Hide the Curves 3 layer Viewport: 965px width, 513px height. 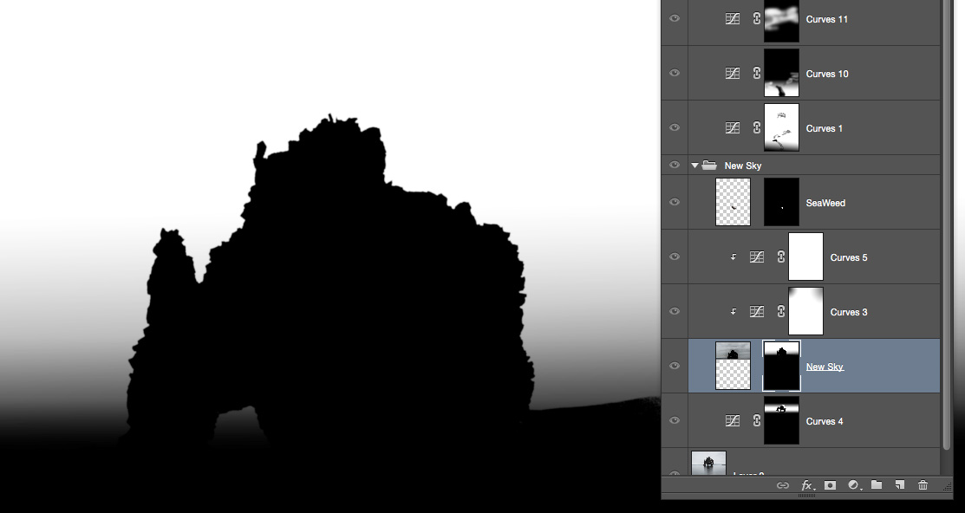click(675, 311)
